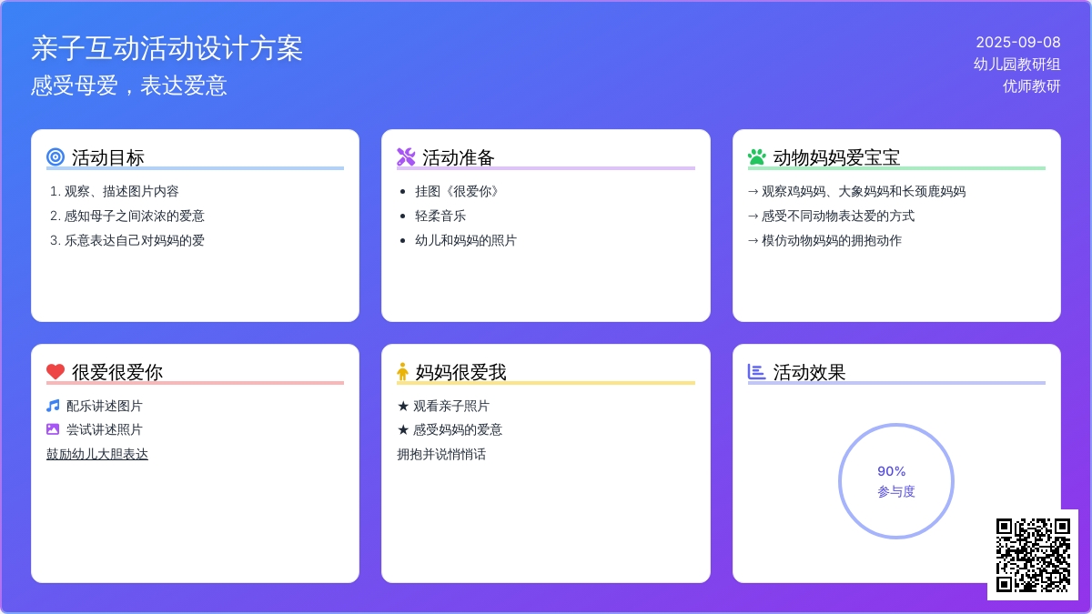Click list item 感知母子之间浓浓的爱意
The width and height of the screenshot is (1092, 614).
pos(134,216)
